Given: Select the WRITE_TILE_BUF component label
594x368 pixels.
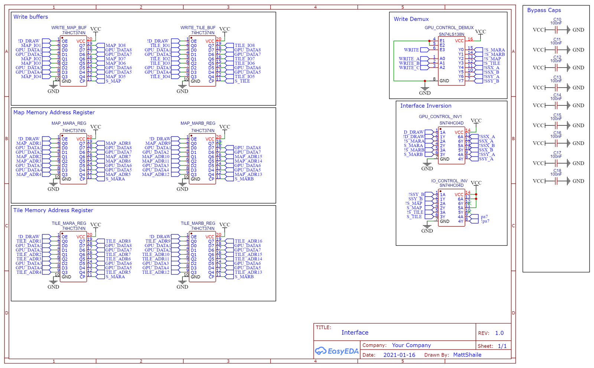Looking at the screenshot, I should (x=198, y=28).
